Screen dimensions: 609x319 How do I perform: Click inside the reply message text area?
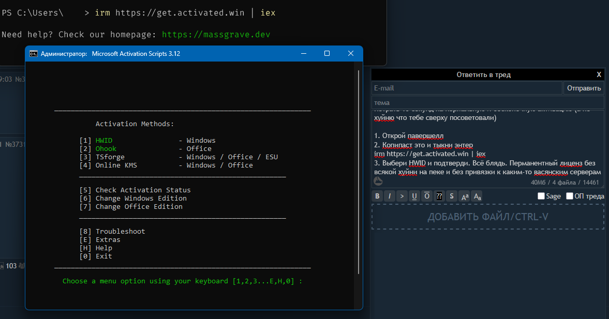coord(488,149)
